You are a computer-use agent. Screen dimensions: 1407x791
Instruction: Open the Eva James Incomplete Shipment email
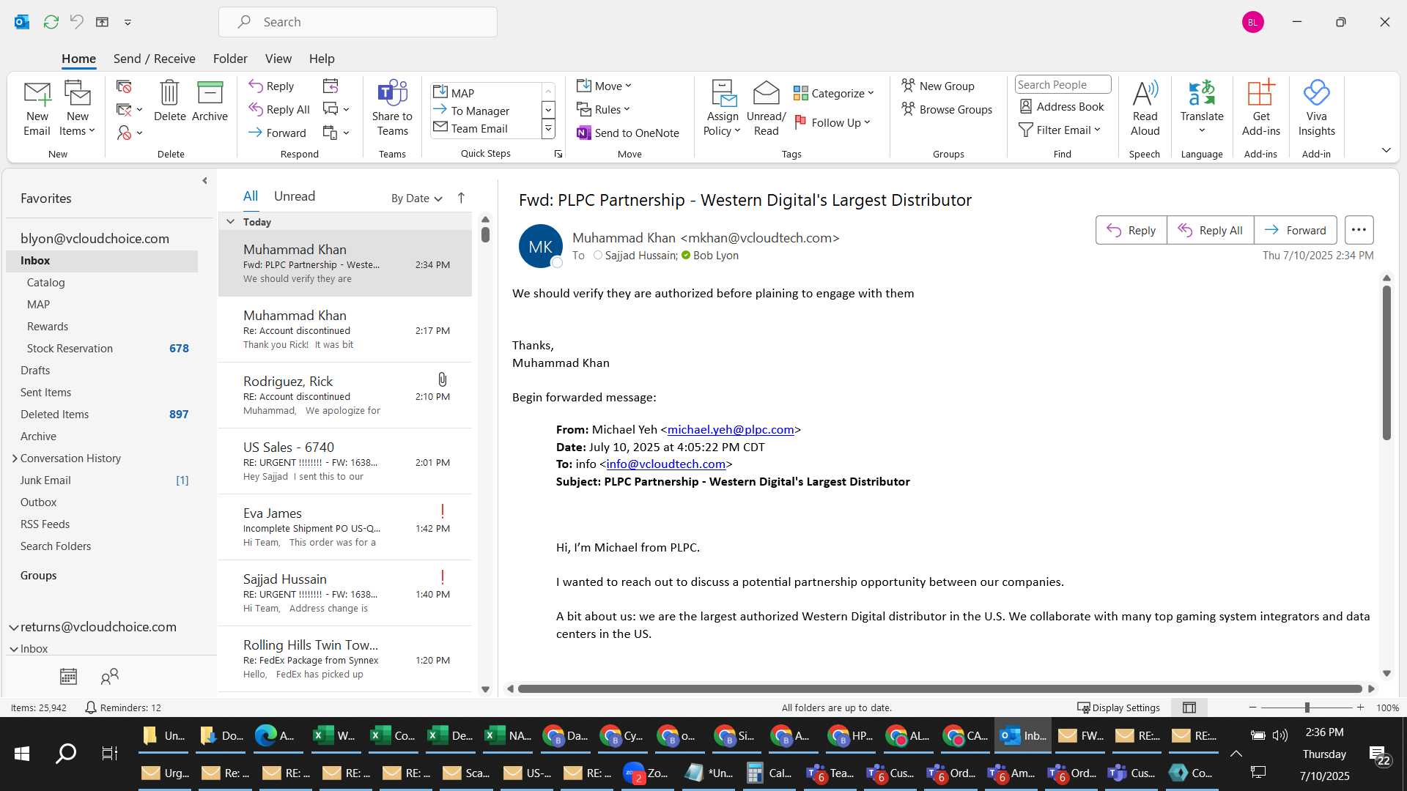345,527
